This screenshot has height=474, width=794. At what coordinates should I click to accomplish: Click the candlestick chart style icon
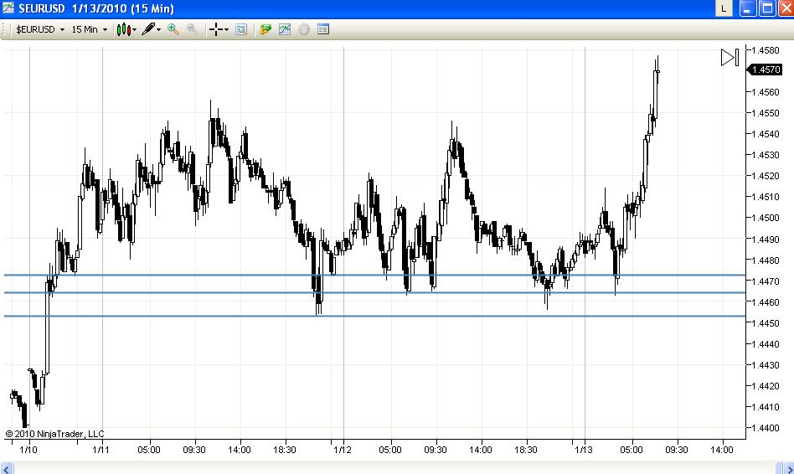click(124, 29)
